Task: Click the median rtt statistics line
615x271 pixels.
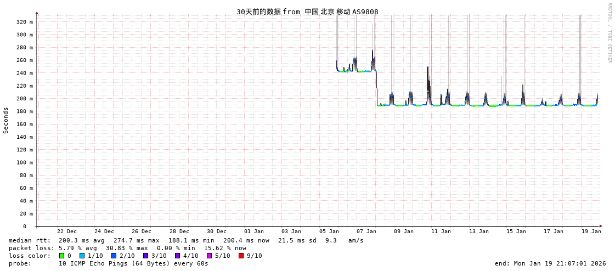Action: pyautogui.click(x=185, y=240)
